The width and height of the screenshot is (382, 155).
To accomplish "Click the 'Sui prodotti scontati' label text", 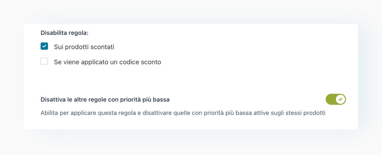I will pos(84,47).
